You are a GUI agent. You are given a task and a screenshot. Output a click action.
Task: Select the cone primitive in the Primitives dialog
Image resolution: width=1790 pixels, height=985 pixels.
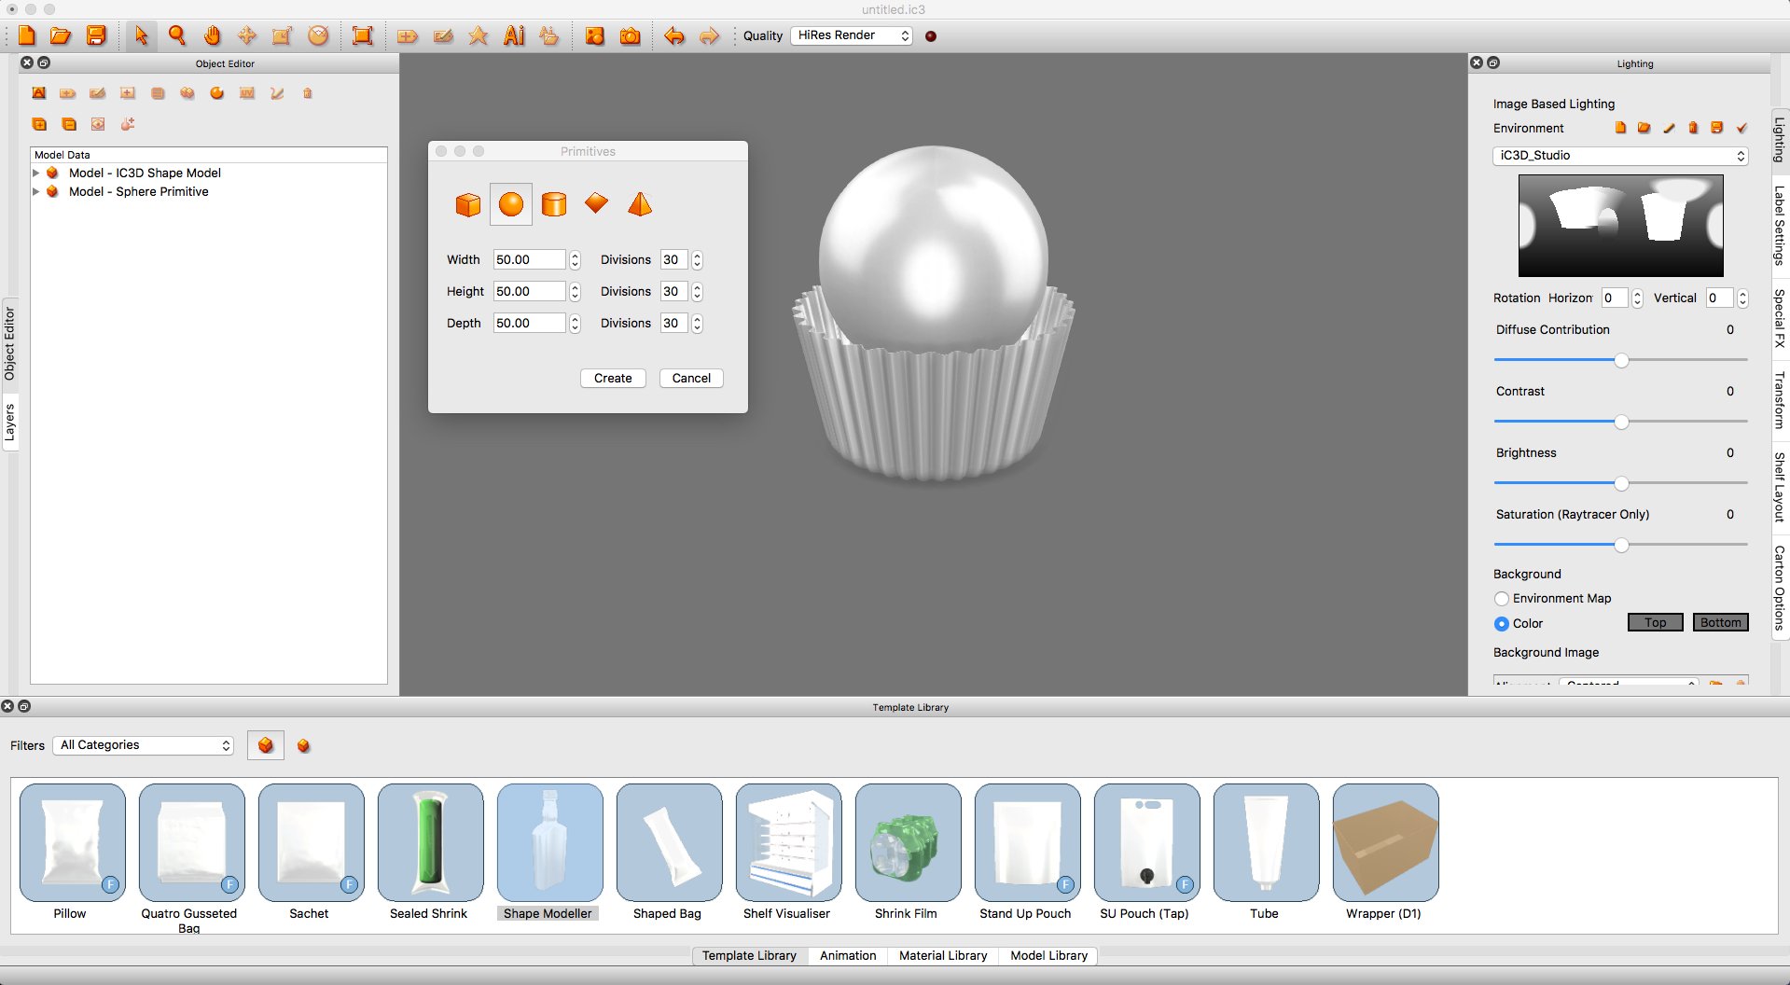[639, 204]
